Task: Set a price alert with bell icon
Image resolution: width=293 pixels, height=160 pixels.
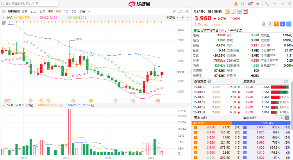Action: point(264,24)
